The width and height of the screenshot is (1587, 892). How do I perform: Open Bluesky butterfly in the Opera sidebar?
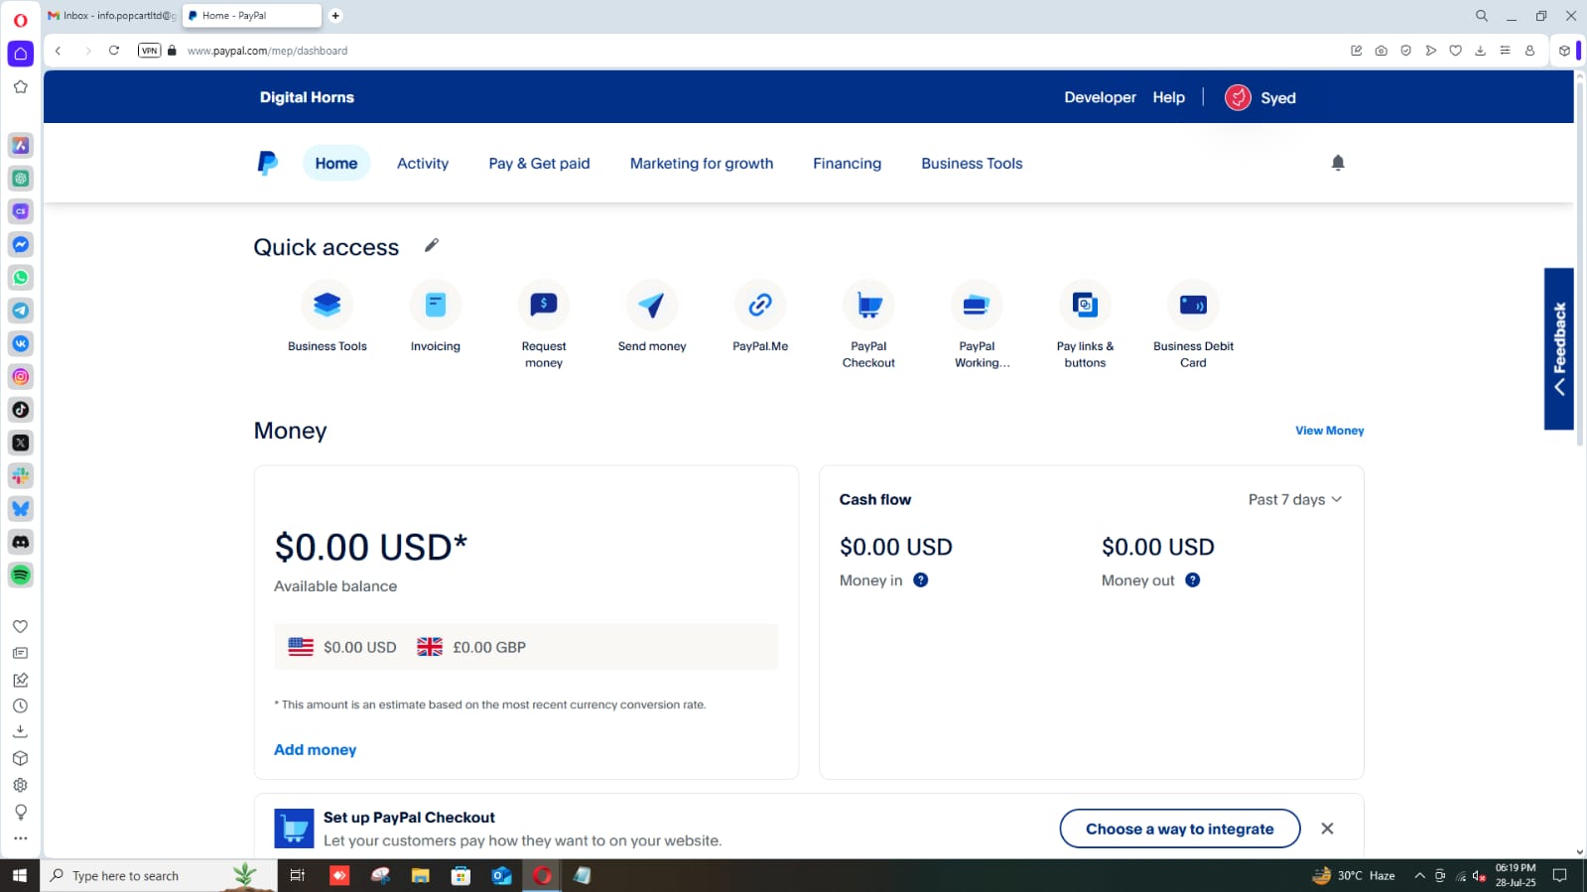[21, 509]
